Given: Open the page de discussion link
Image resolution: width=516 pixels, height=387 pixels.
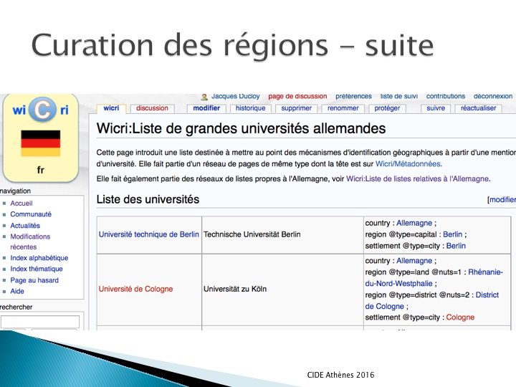Looking at the screenshot, I should point(297,97).
